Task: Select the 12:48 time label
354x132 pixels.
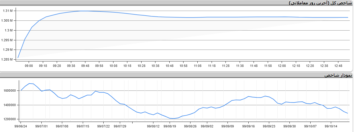Action: coord(338,66)
